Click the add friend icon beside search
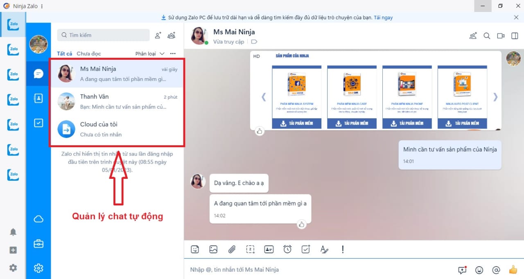The image size is (524, 279). [158, 35]
